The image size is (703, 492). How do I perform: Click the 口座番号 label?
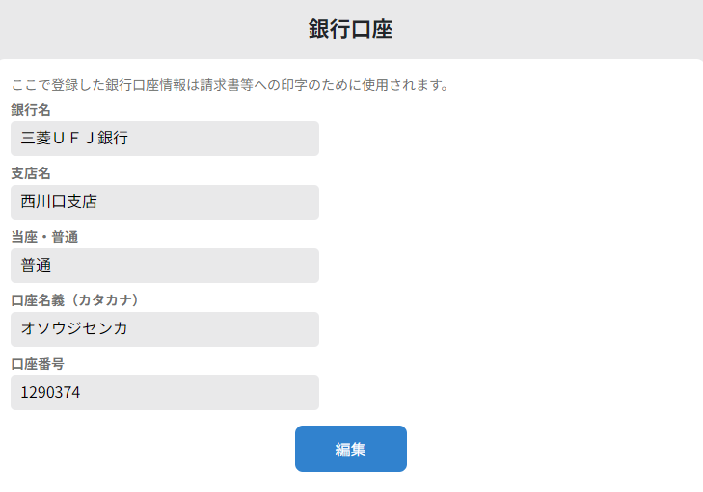38,364
